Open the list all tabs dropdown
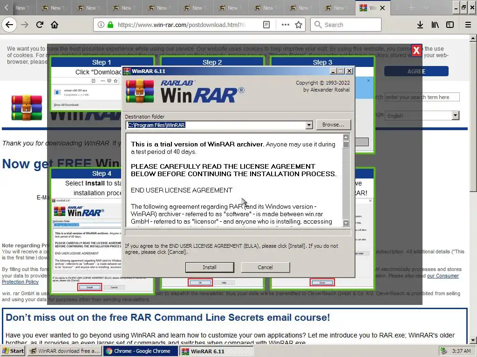Screen dimensions: 477x357 (427, 8)
